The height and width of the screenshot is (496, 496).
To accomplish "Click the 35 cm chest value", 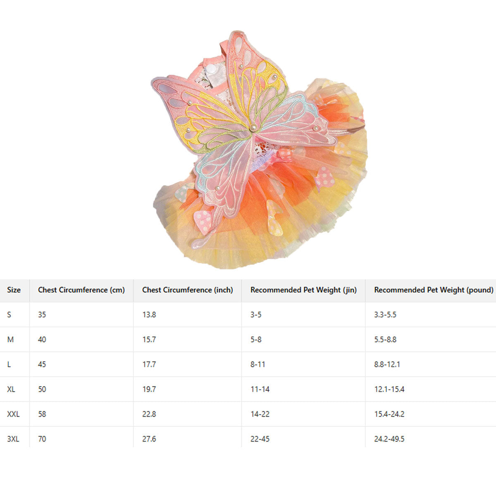I will point(42,315).
